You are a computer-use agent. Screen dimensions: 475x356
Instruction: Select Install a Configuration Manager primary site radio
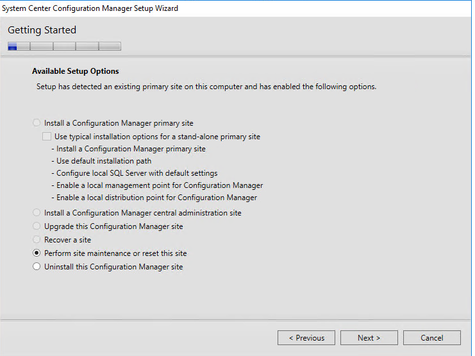tap(37, 123)
